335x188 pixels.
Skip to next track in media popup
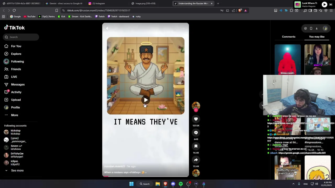331,4
